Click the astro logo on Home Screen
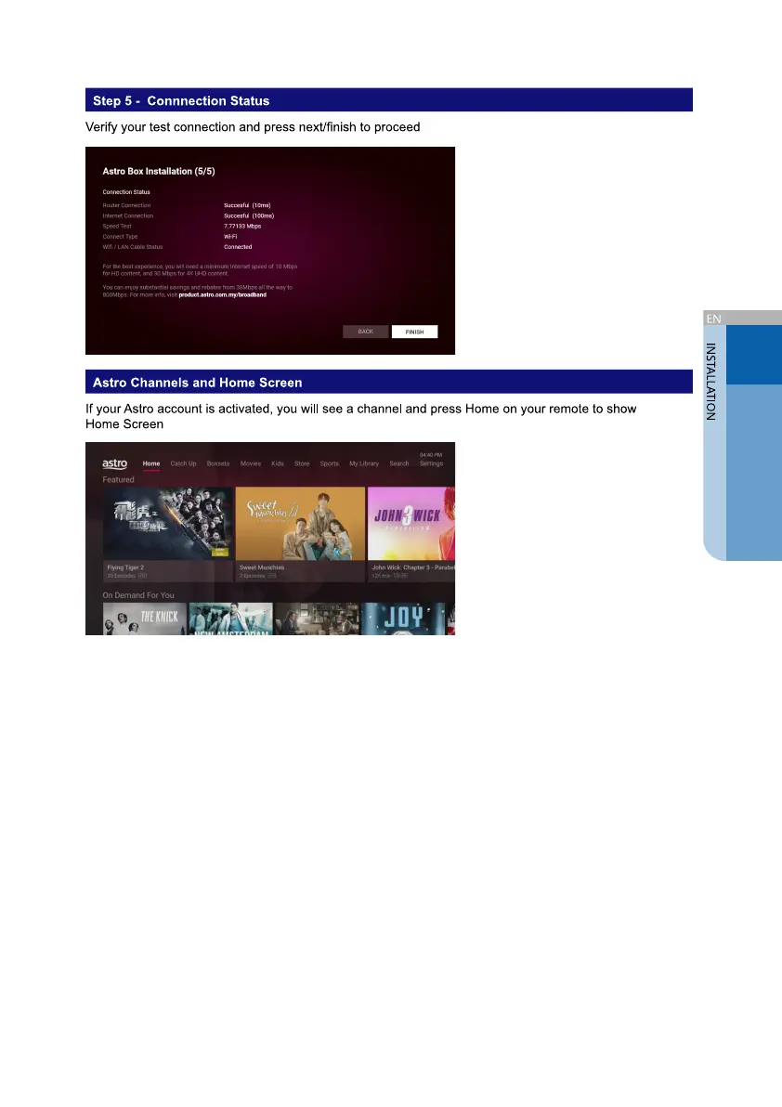 coord(114,463)
